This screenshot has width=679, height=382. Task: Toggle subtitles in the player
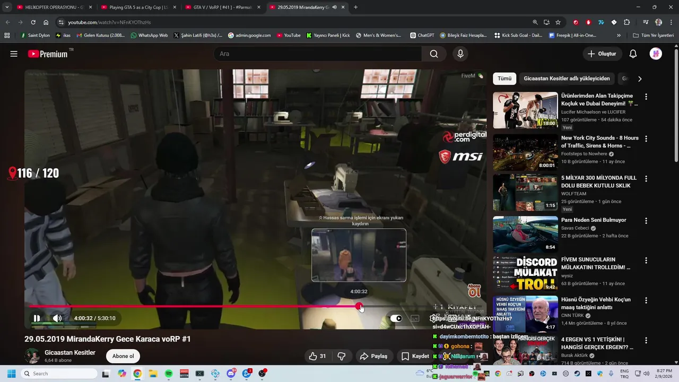click(415, 318)
